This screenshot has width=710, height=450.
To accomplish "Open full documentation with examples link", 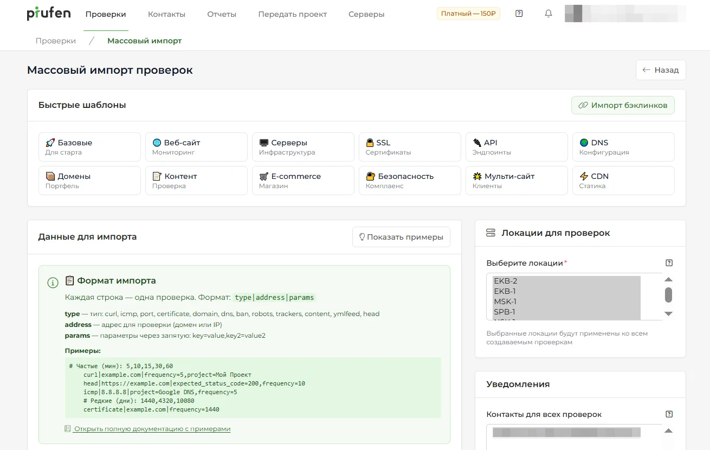I will click(x=152, y=429).
